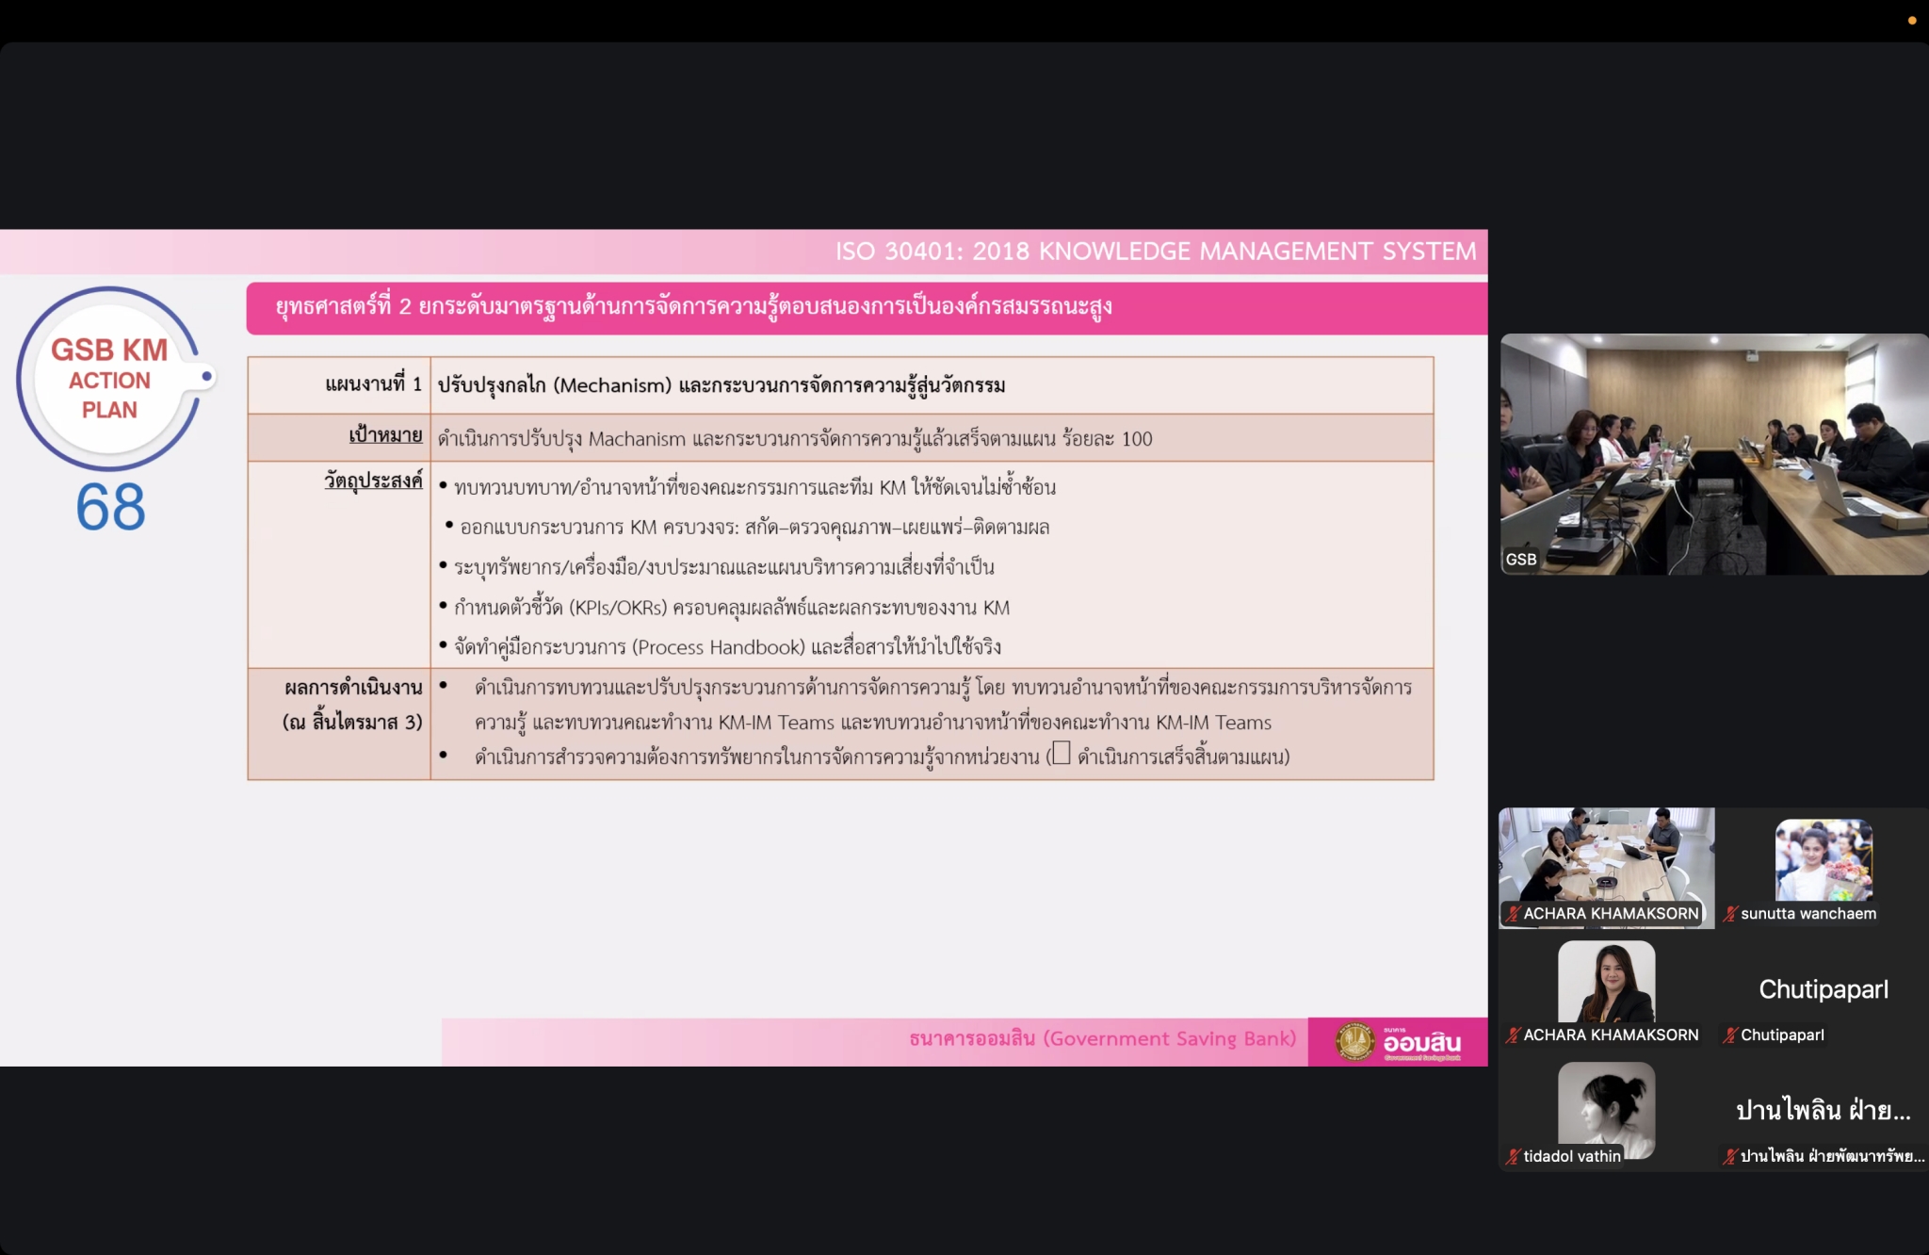The width and height of the screenshot is (1929, 1255).
Task: Select ACHARA KHAMAKSORN's portrait photo tile
Action: [1606, 982]
